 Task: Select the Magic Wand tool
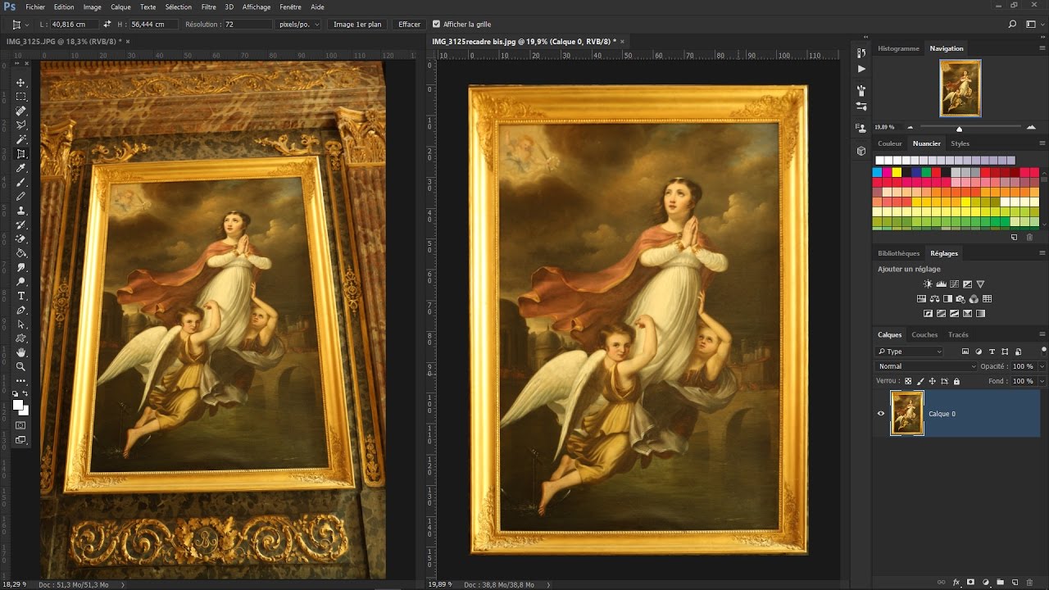(21, 139)
